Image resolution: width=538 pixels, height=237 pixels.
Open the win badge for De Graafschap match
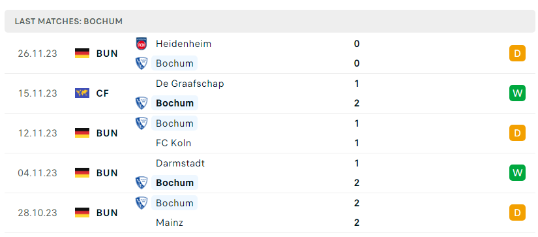(517, 93)
